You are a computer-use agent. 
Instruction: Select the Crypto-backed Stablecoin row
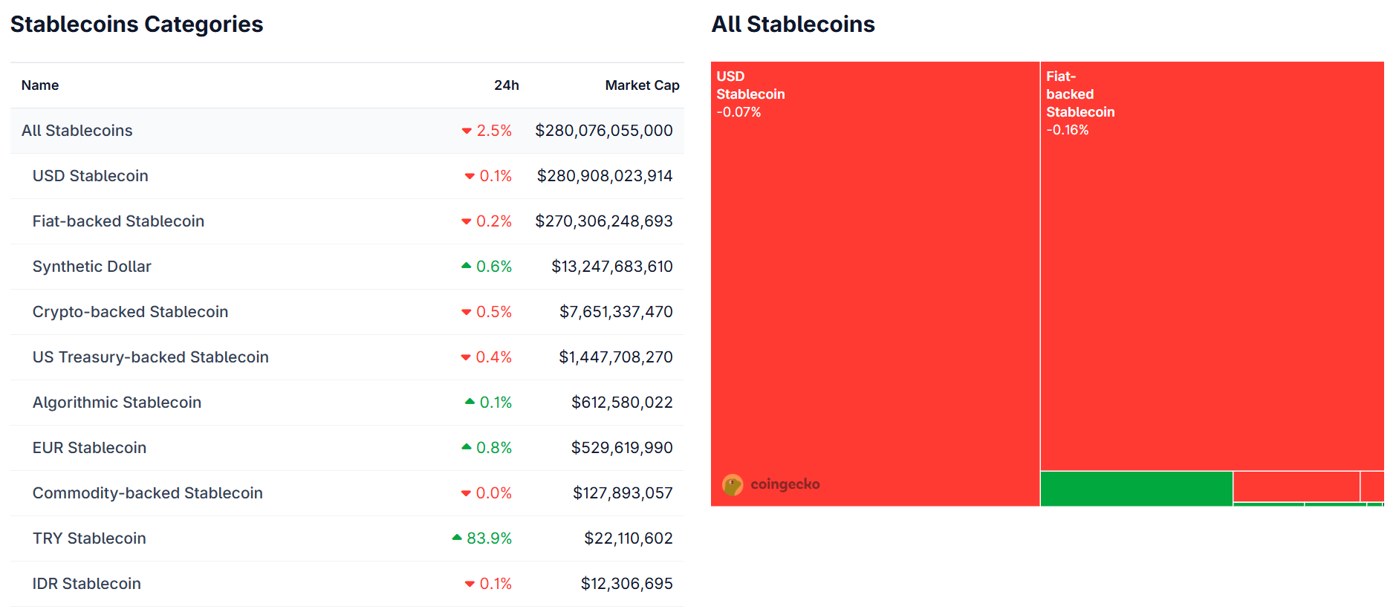tap(130, 312)
